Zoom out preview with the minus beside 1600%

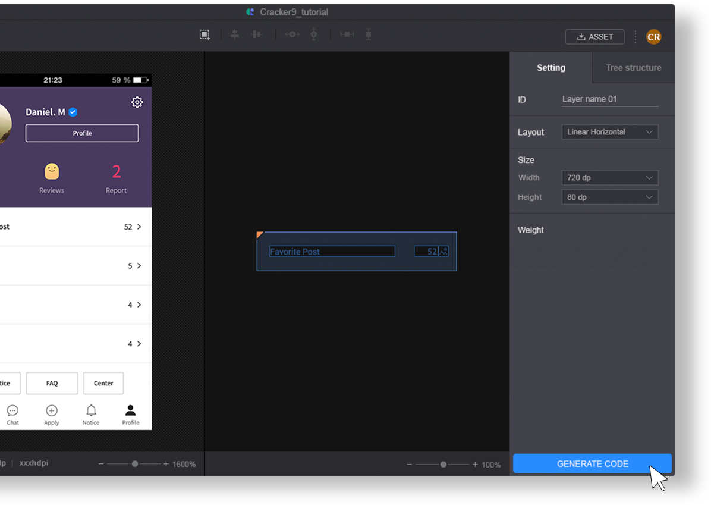101,464
